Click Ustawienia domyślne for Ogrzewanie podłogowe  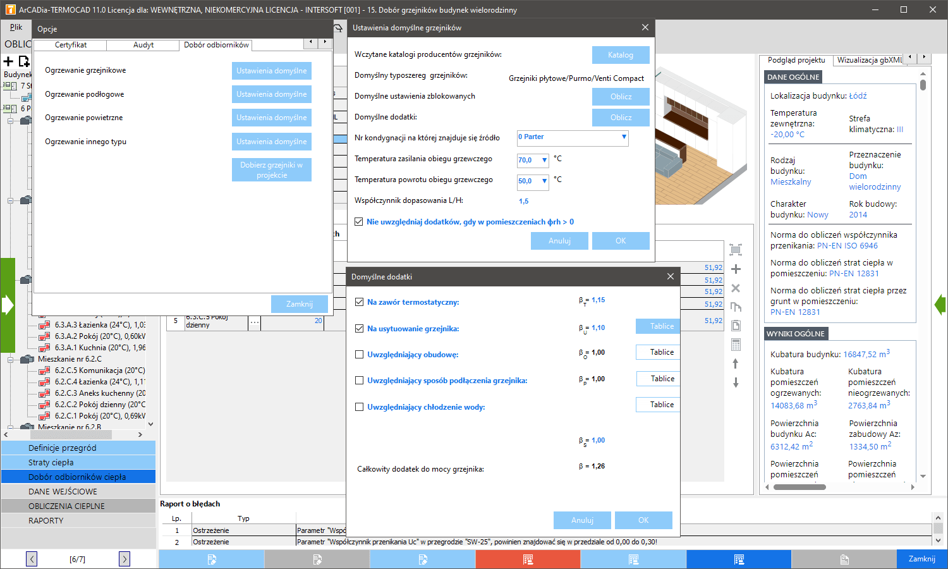[x=272, y=94]
